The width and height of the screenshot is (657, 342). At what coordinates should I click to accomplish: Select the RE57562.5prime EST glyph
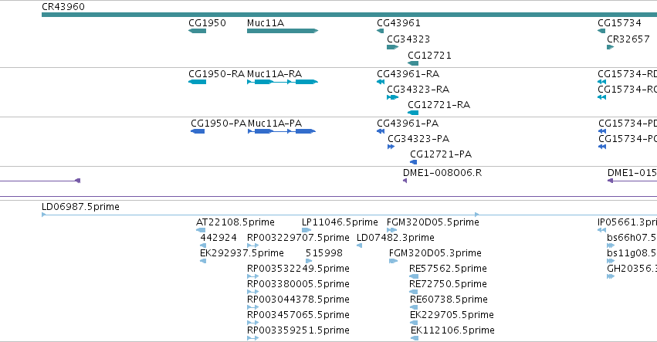(414, 276)
